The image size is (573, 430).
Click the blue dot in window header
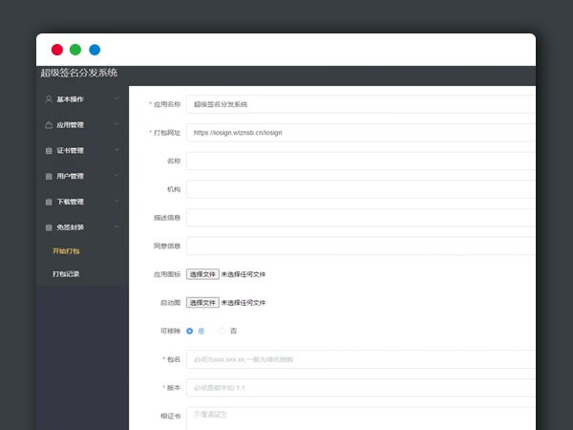point(95,50)
